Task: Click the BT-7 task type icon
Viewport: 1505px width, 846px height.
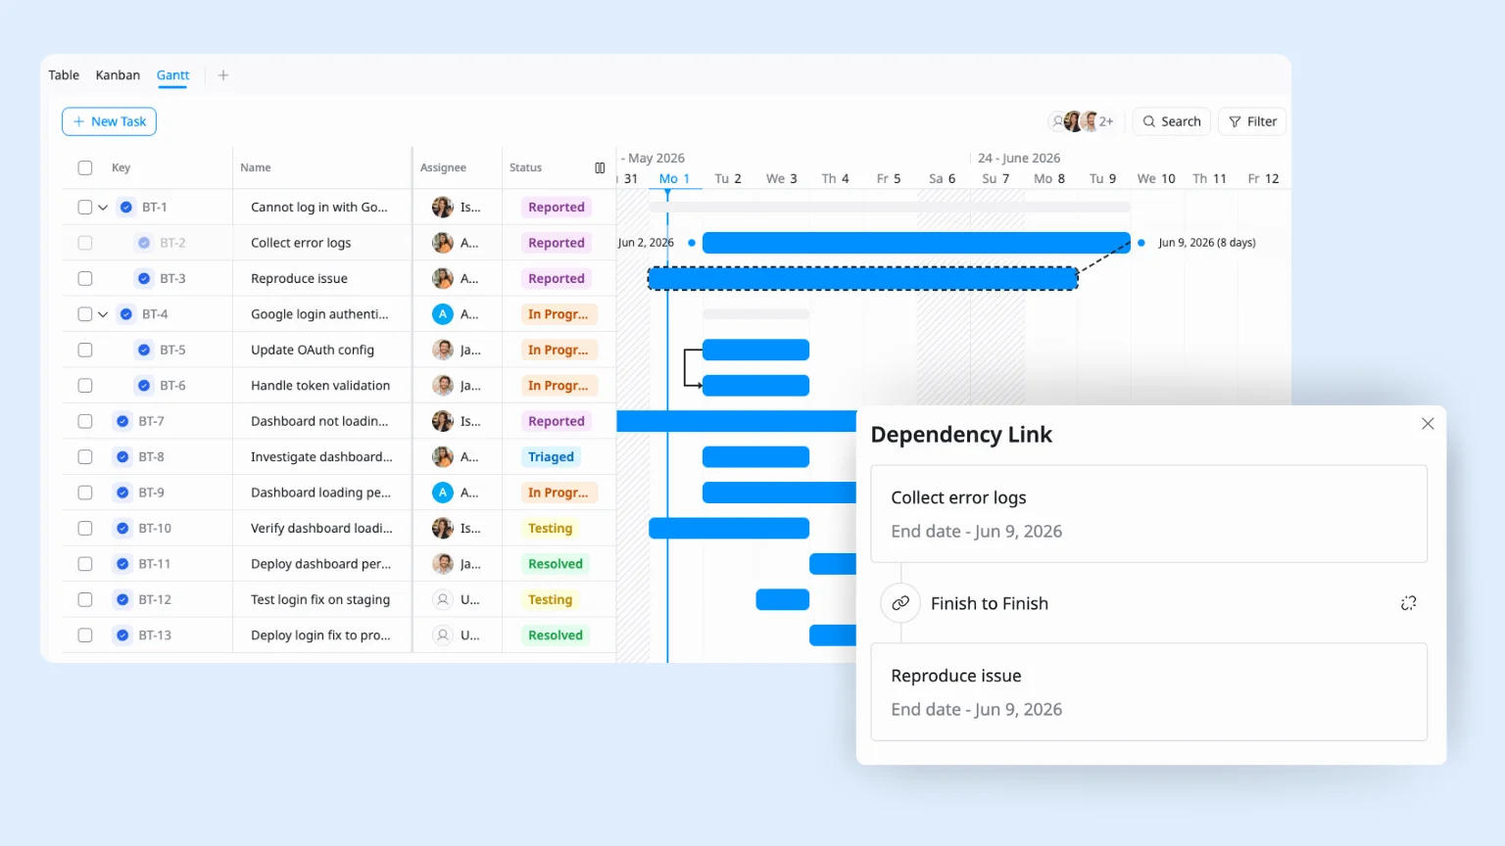Action: (122, 421)
